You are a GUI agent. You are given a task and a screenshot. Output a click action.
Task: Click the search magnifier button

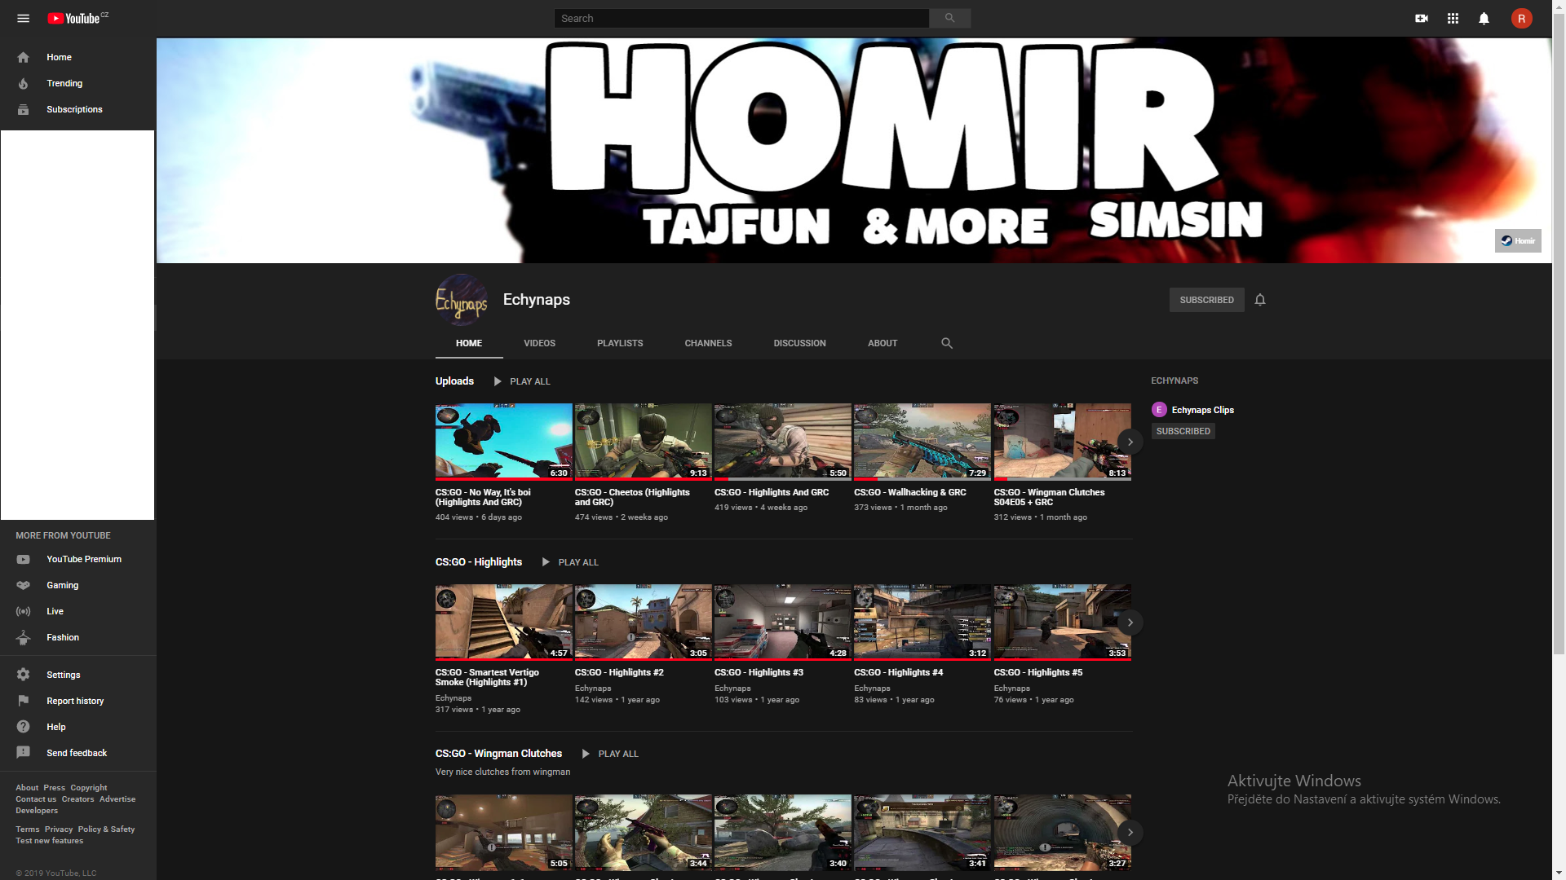[949, 18]
